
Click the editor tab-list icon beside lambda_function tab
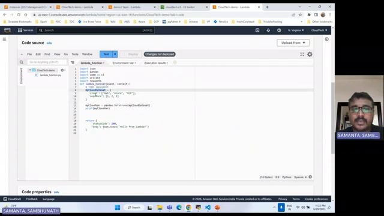tap(73, 62)
